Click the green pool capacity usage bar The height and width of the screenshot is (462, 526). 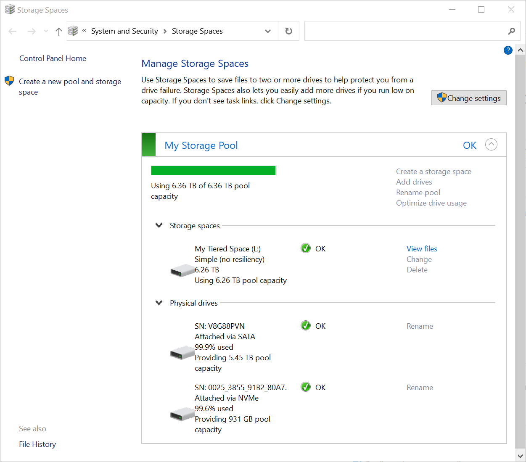[214, 170]
